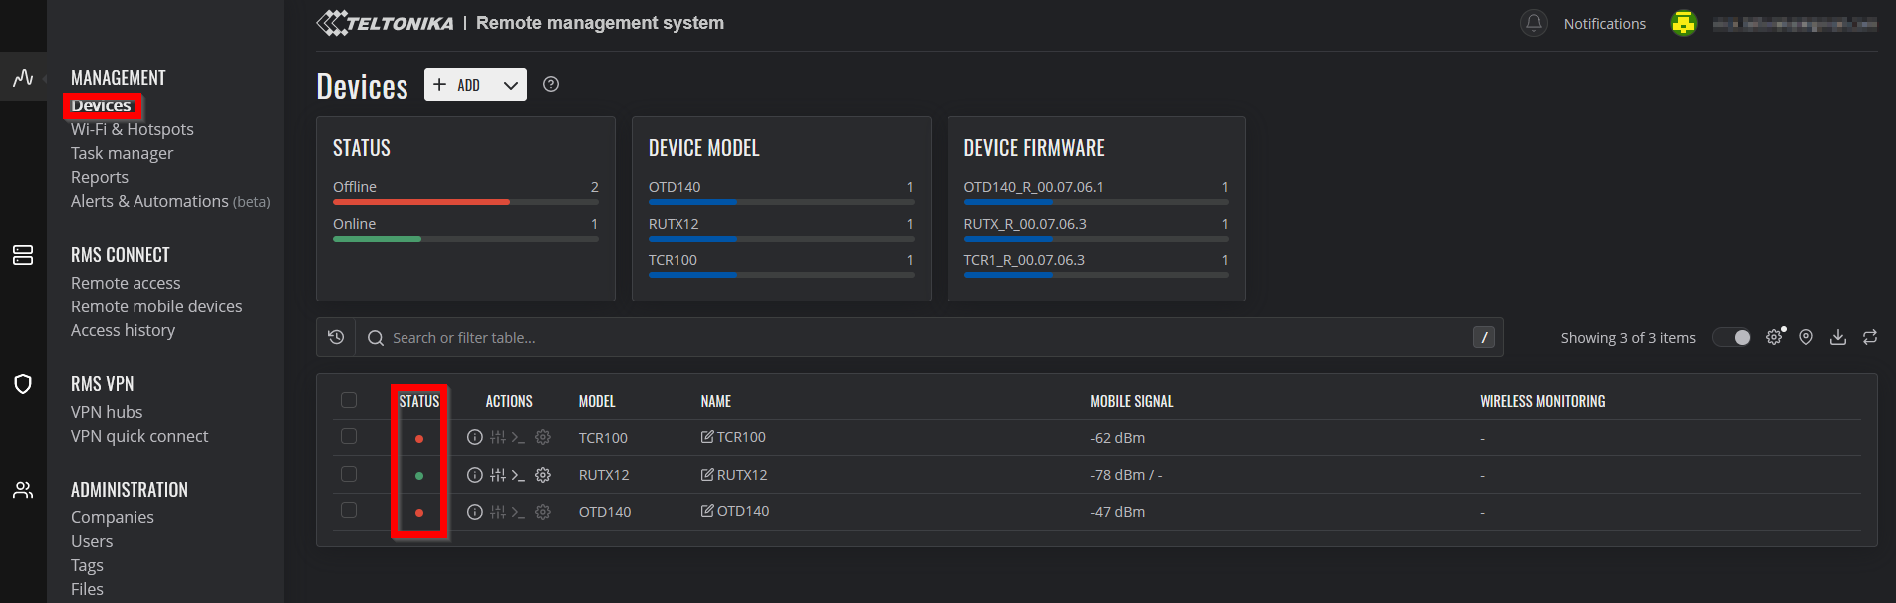Viewport: 1896px width, 603px height.
Task: Tick the RUTX12 row checkbox
Action: tap(349, 474)
